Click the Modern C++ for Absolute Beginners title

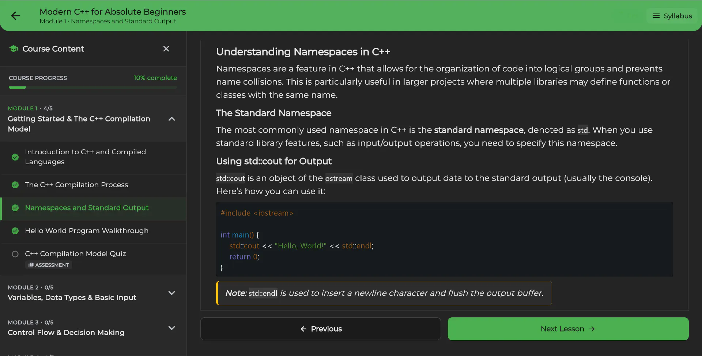[x=113, y=12]
